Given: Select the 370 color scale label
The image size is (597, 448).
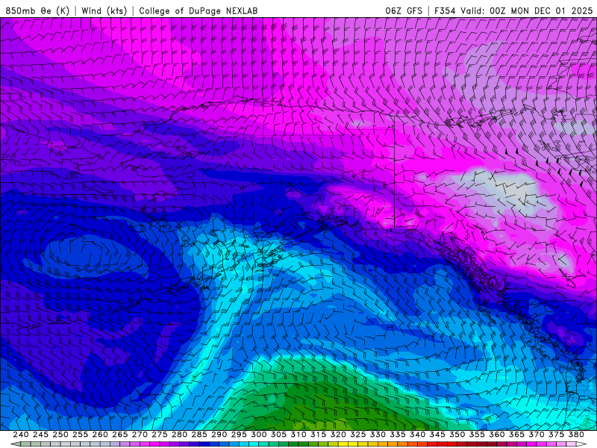Looking at the screenshot, I should [x=537, y=435].
